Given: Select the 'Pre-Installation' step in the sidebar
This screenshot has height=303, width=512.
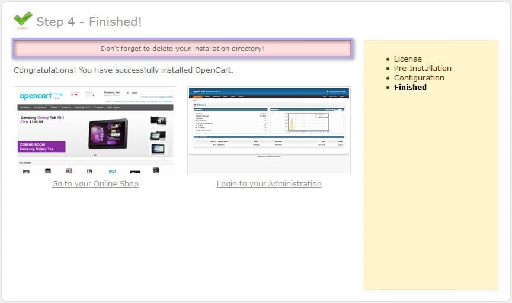Looking at the screenshot, I should [x=423, y=69].
